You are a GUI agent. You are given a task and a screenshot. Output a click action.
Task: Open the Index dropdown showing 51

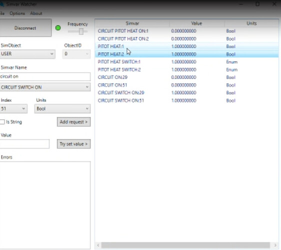click(13, 109)
